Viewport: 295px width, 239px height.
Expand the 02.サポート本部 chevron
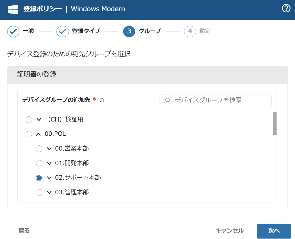[x=49, y=178]
